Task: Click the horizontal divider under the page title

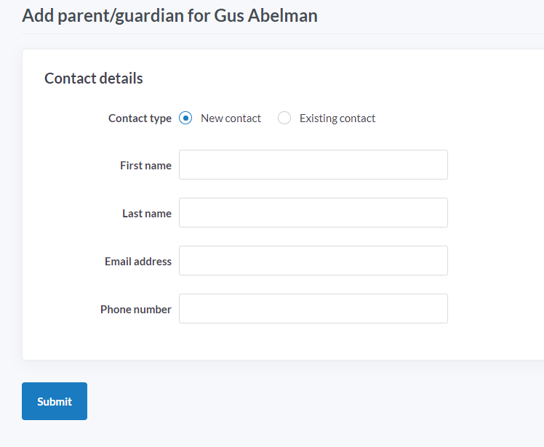Action: tap(283, 33)
